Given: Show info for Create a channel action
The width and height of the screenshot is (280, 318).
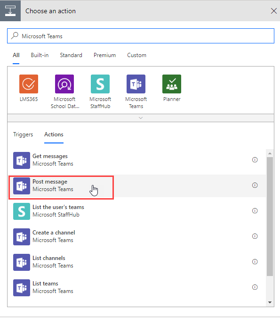Looking at the screenshot, I should 255,236.
